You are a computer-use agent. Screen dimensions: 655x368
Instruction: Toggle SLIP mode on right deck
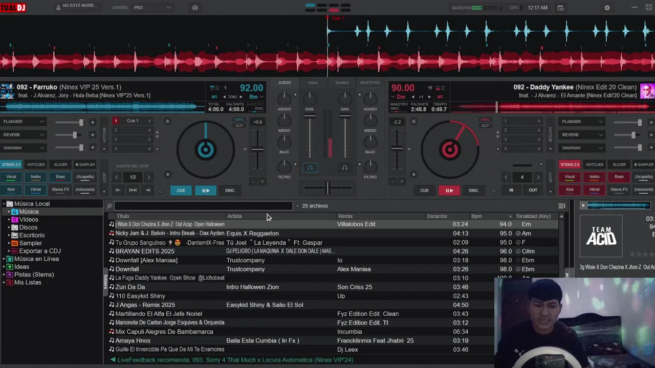click(485, 125)
